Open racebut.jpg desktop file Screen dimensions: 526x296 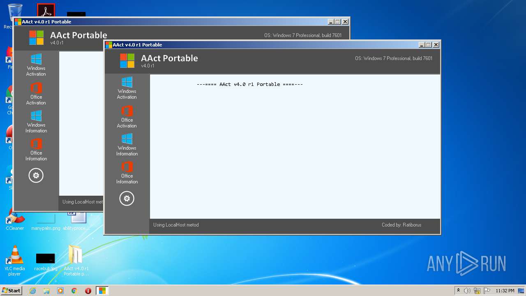point(46,261)
